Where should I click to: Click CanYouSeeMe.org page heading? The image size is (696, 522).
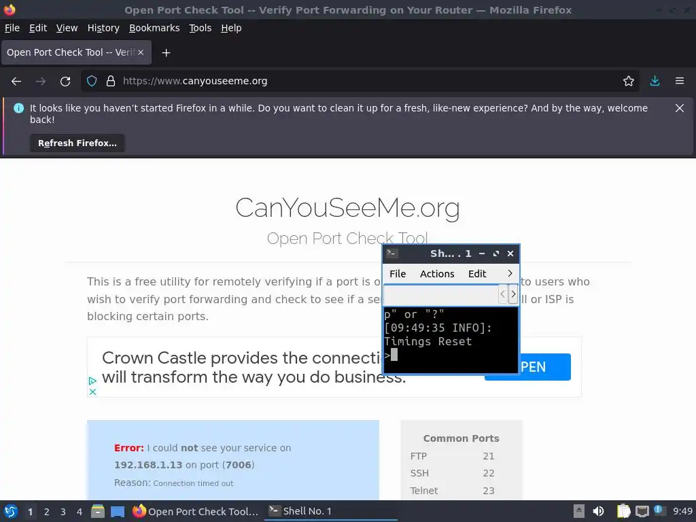347,207
